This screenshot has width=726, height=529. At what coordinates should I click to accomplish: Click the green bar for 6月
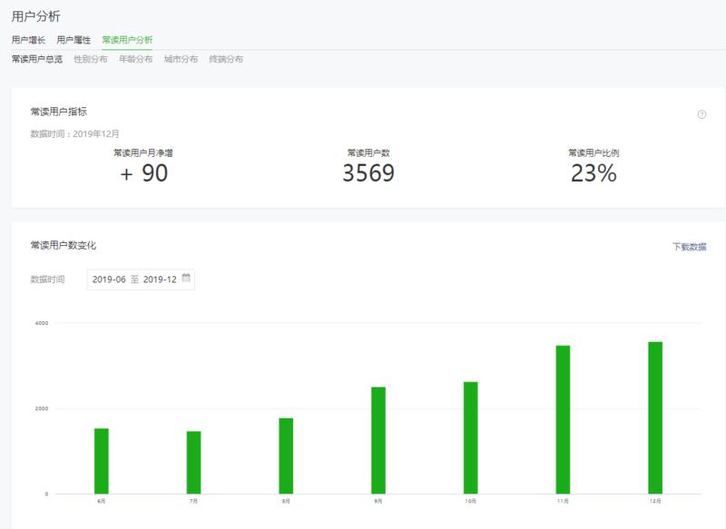pos(102,461)
